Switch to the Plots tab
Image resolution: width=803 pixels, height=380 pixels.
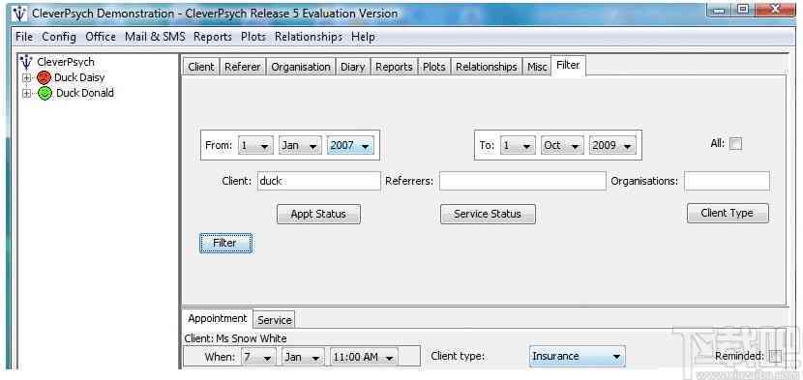pos(434,67)
